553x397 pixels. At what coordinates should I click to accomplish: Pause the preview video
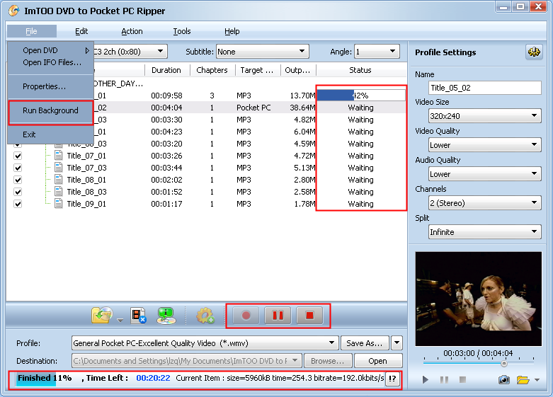coord(444,379)
